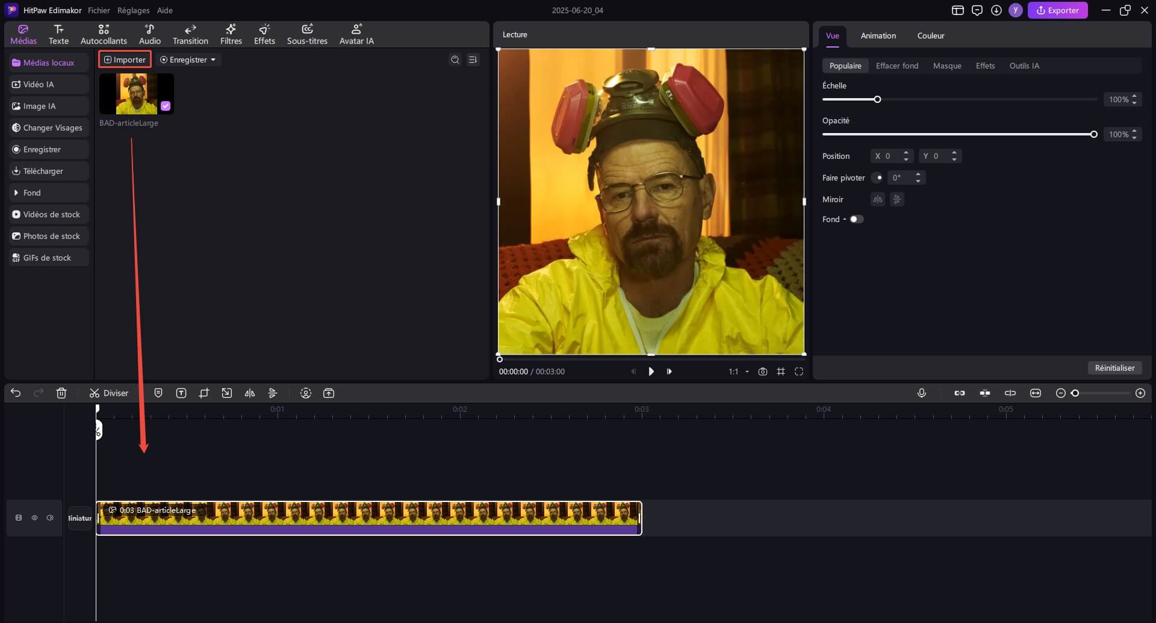This screenshot has width=1156, height=623.
Task: Click the Exporter button
Action: tap(1057, 10)
